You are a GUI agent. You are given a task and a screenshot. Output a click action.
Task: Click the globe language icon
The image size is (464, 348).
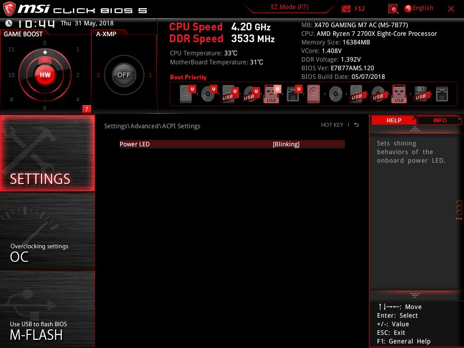408,9
